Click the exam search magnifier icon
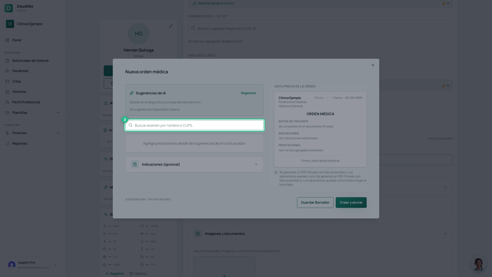Viewport: 492px width, 277px height. (130, 125)
